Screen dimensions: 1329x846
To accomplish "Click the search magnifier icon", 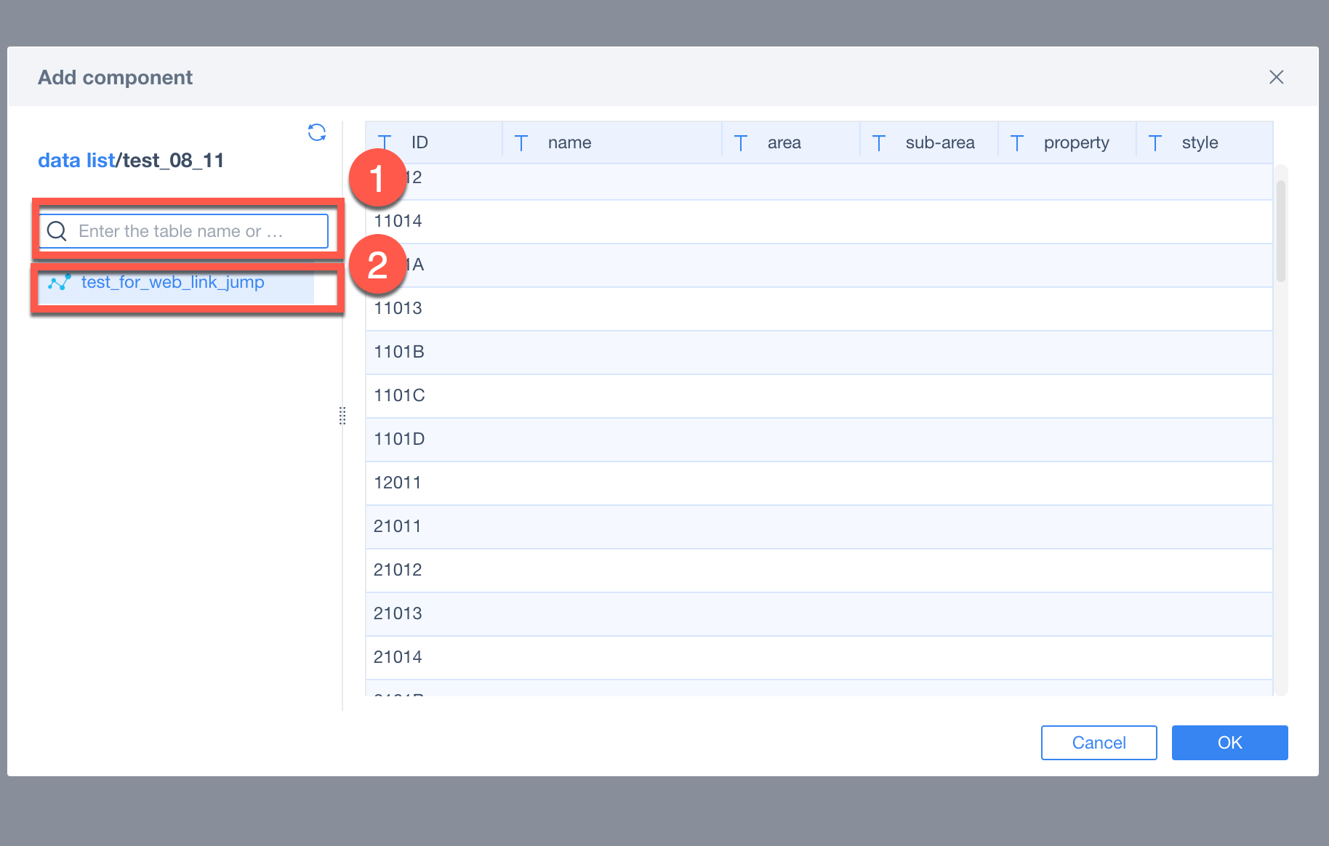I will coord(57,231).
